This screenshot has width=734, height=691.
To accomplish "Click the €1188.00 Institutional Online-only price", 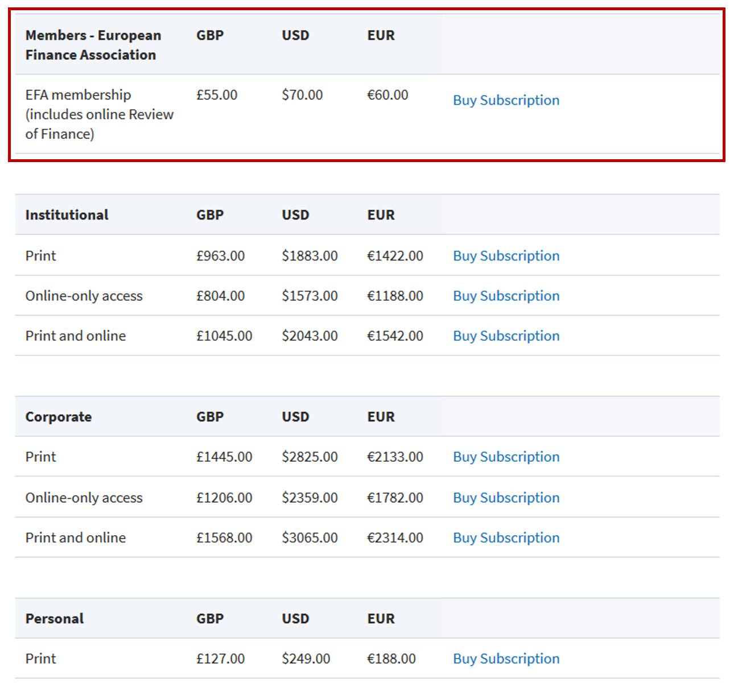I will [x=395, y=296].
